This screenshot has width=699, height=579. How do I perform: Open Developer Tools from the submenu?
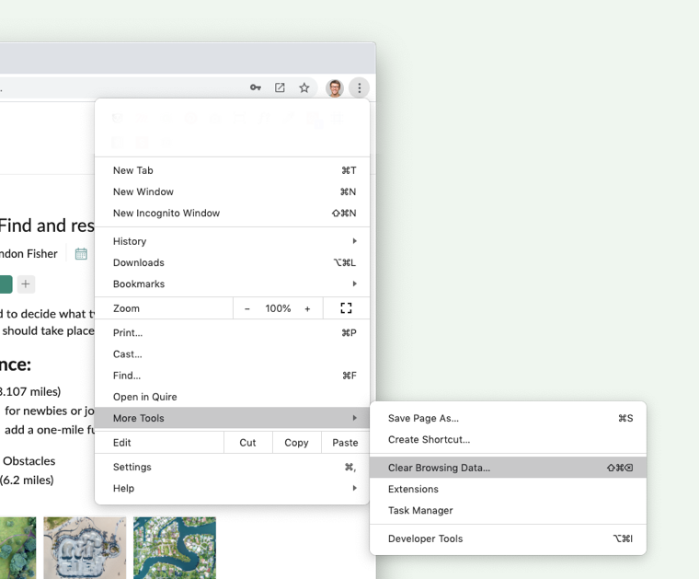pyautogui.click(x=509, y=538)
